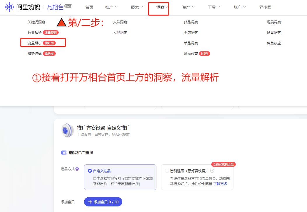
Task: Select the 自定义选品 radio option
Action: (x=90, y=171)
